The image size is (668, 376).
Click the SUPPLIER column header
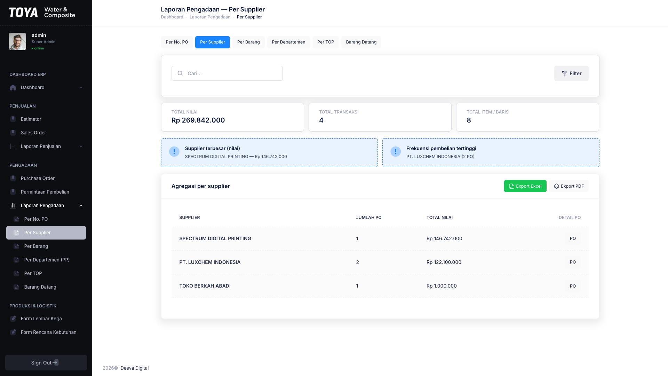(x=190, y=218)
